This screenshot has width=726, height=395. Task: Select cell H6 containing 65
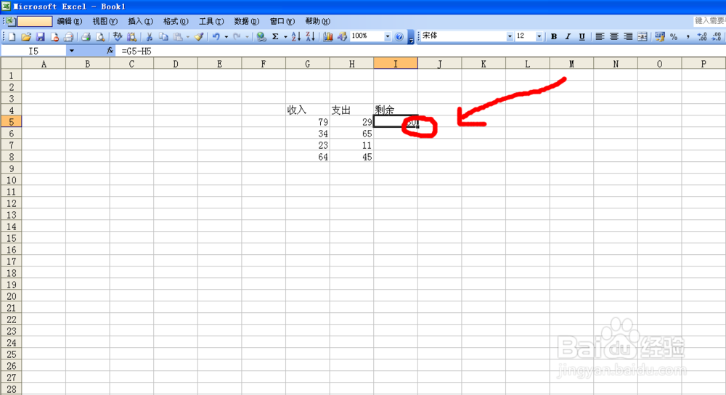351,134
